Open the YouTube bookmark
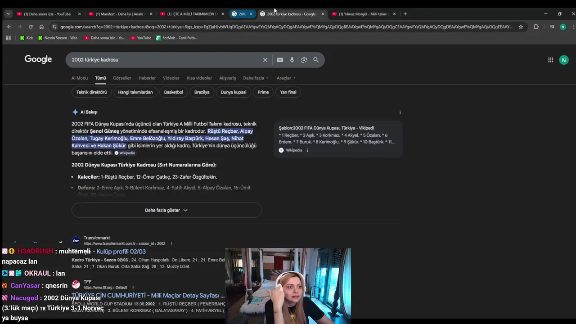 coord(141,38)
